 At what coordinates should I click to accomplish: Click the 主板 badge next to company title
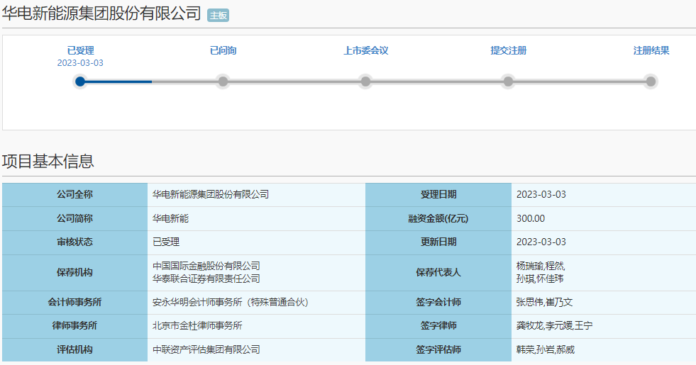point(218,16)
